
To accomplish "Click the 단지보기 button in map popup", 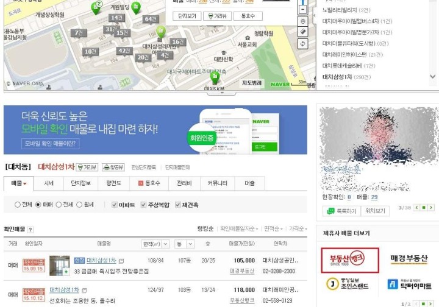I will pyautogui.click(x=187, y=16).
